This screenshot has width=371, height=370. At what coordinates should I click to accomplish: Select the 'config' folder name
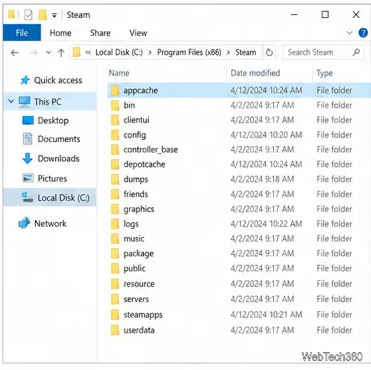[134, 135]
